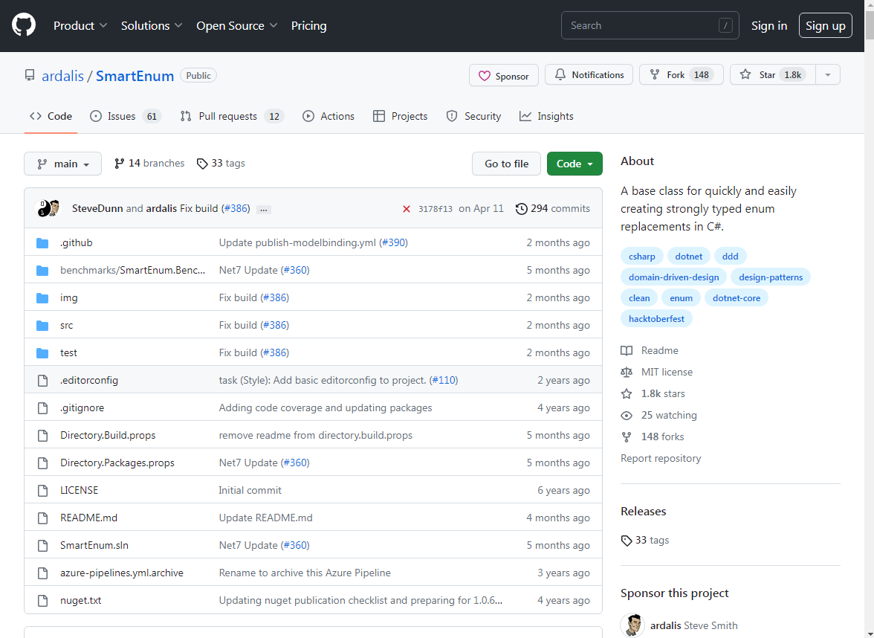Image resolution: width=874 pixels, height=638 pixels.
Task: Click the Sponsor button
Action: click(x=504, y=76)
